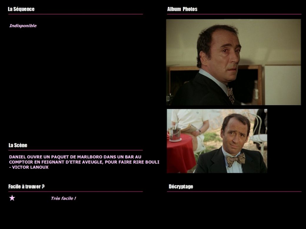Screen dimensions: 306x229
Task: Select the Marlboro scene description text
Action: (84, 162)
